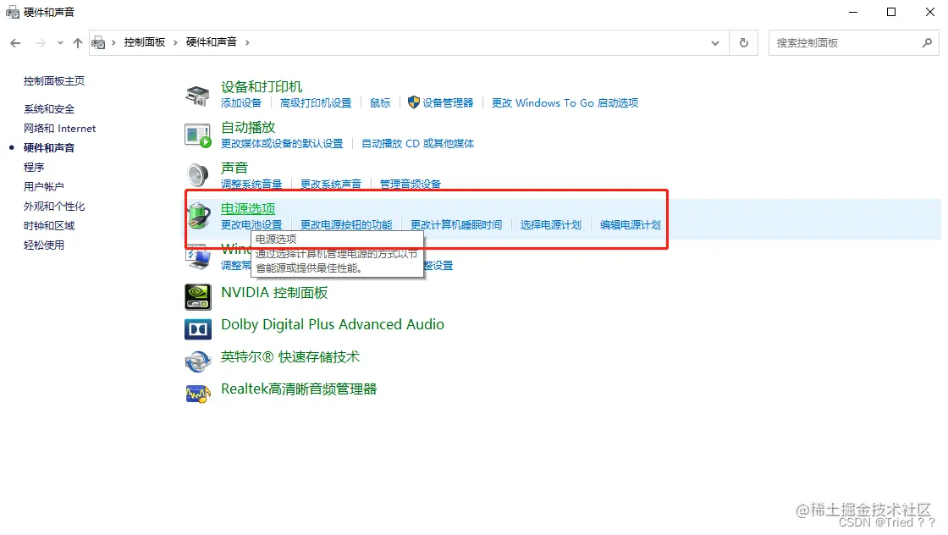Go up one level with up arrow
Viewport: 948px width, 535px height.
(77, 43)
